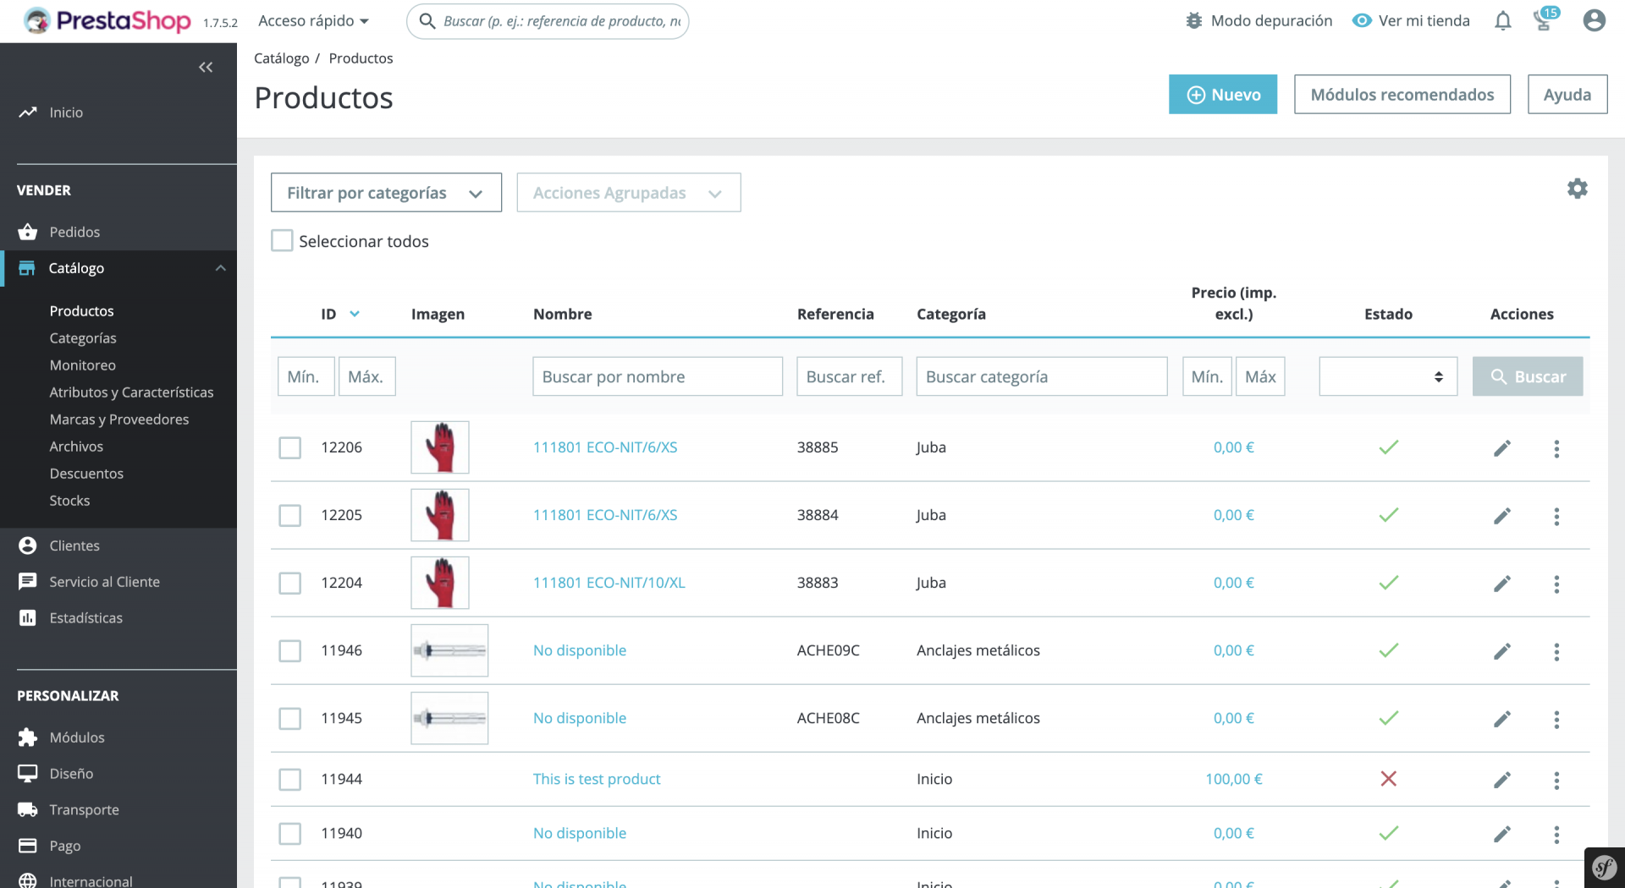
Task: Click the Nuevo product button
Action: [x=1223, y=95]
